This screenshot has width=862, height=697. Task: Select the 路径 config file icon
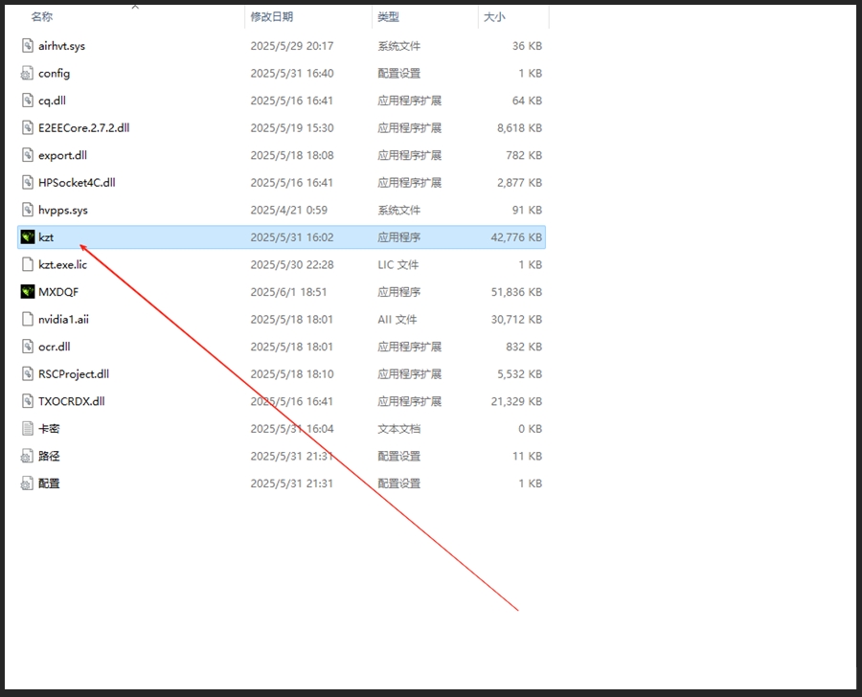[28, 456]
